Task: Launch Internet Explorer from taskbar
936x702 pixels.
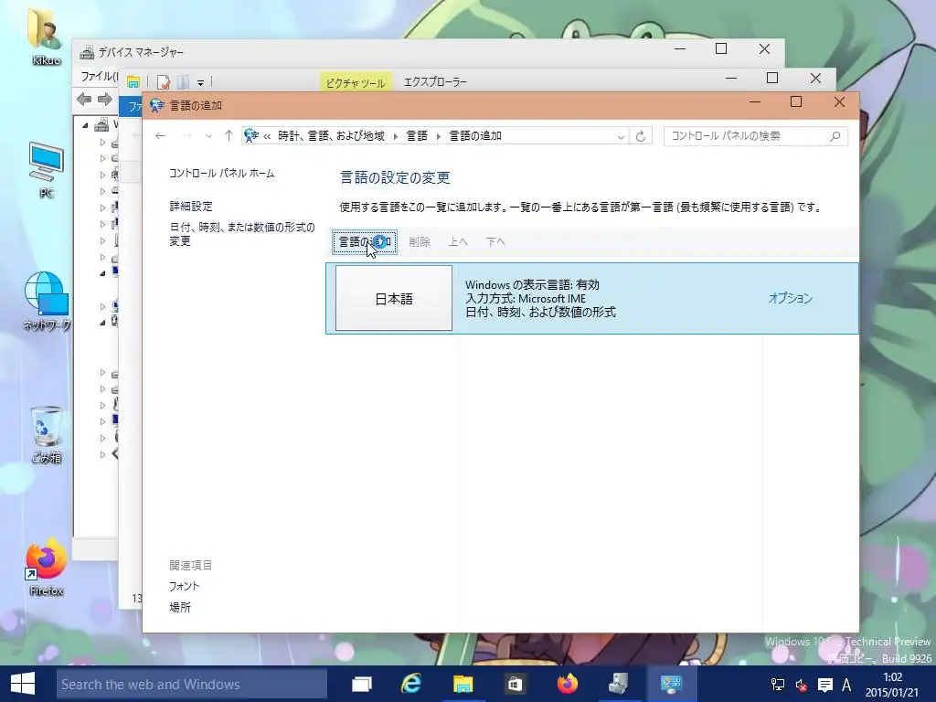Action: (411, 684)
